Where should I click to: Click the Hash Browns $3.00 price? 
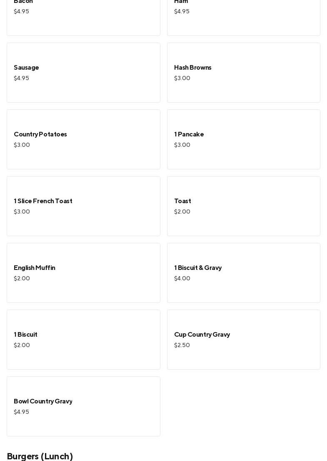tap(182, 78)
